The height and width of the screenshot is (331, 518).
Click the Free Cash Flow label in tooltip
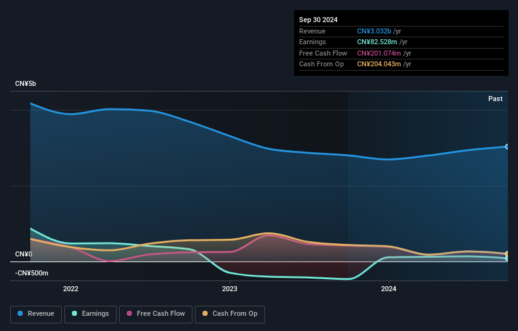pyautogui.click(x=323, y=53)
